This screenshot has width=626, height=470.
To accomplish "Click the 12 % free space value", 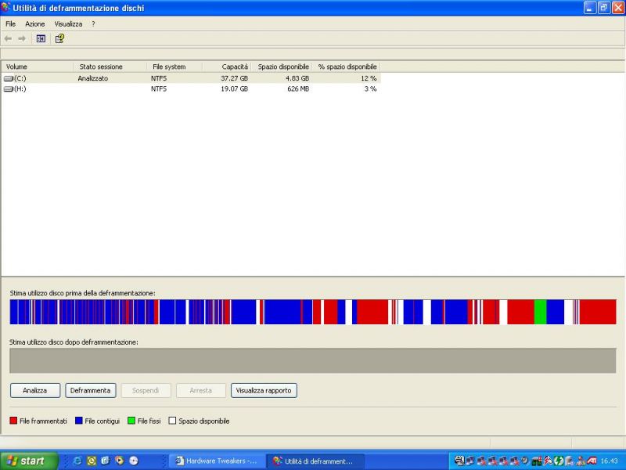I will tap(369, 79).
